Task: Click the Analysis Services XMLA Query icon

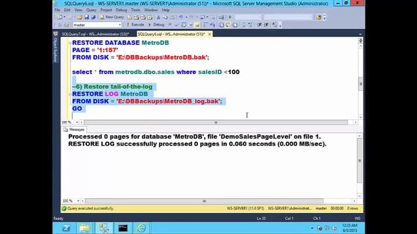Action: click(x=149, y=18)
